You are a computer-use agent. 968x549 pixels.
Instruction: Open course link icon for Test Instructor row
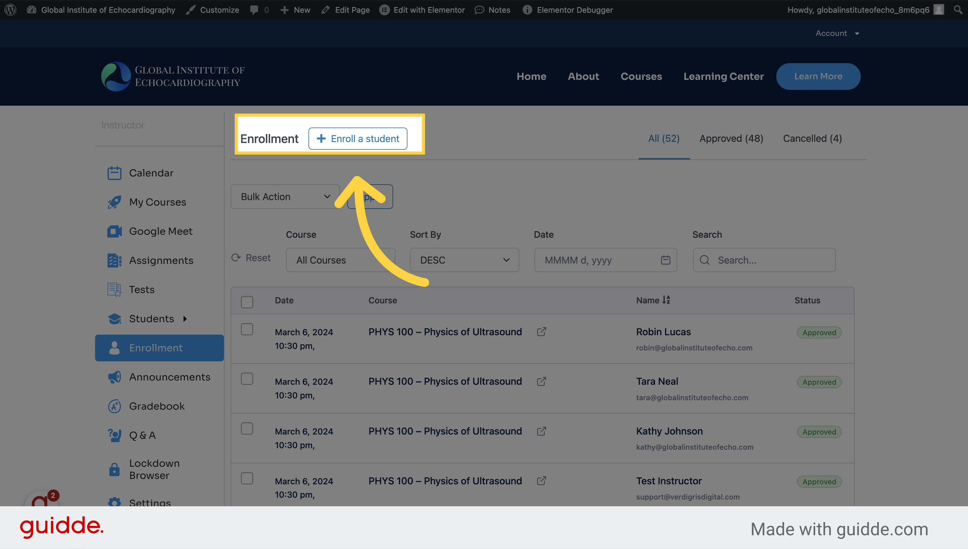(541, 481)
